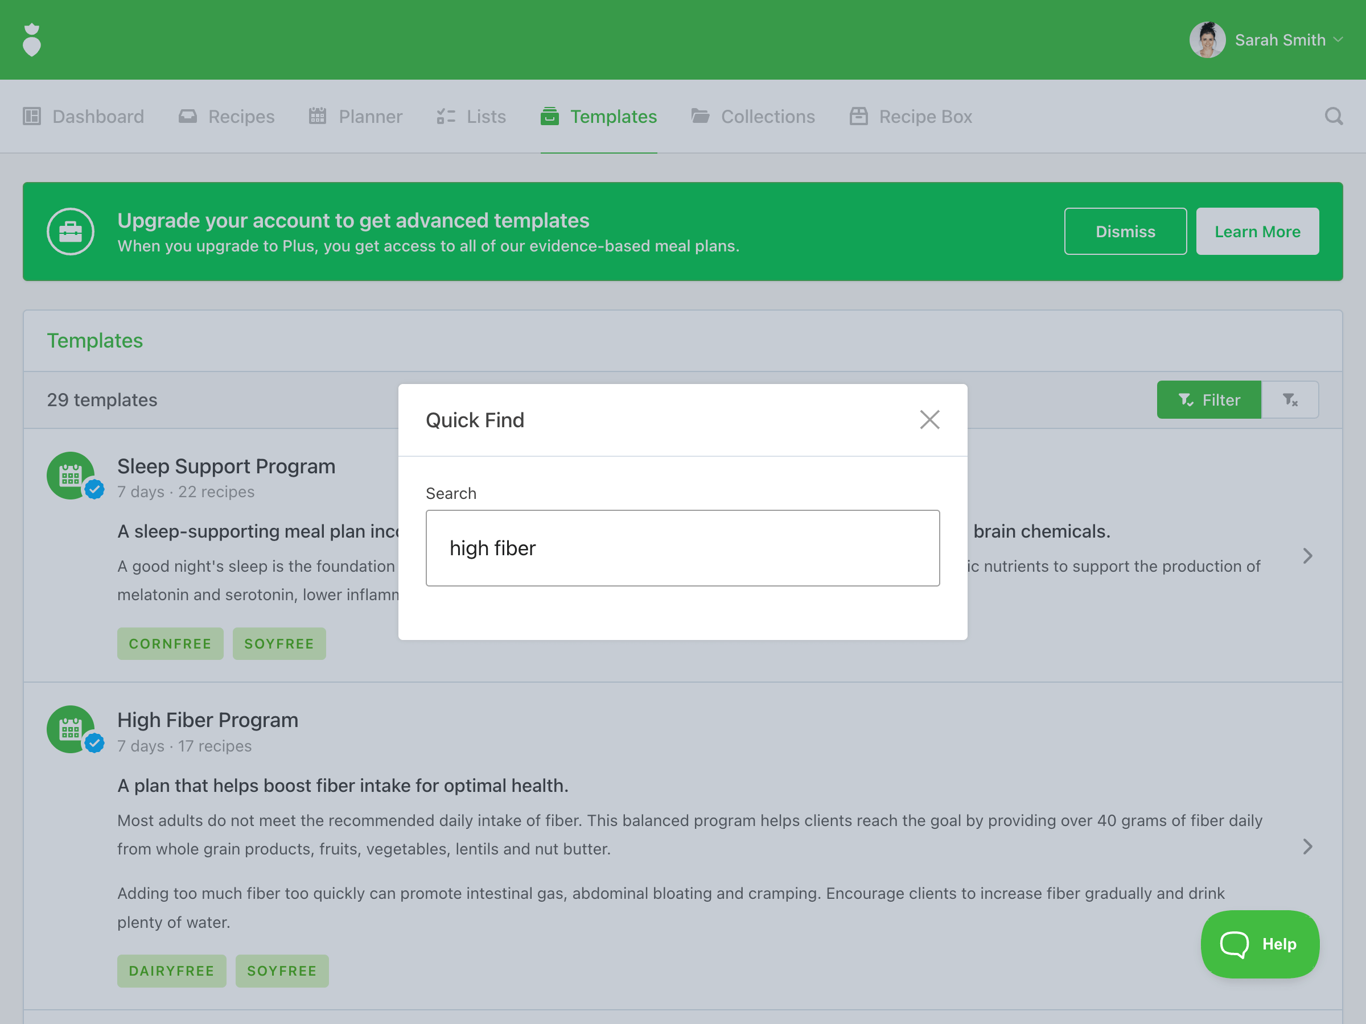The image size is (1366, 1024).
Task: Click the green Filter button
Action: click(x=1208, y=400)
